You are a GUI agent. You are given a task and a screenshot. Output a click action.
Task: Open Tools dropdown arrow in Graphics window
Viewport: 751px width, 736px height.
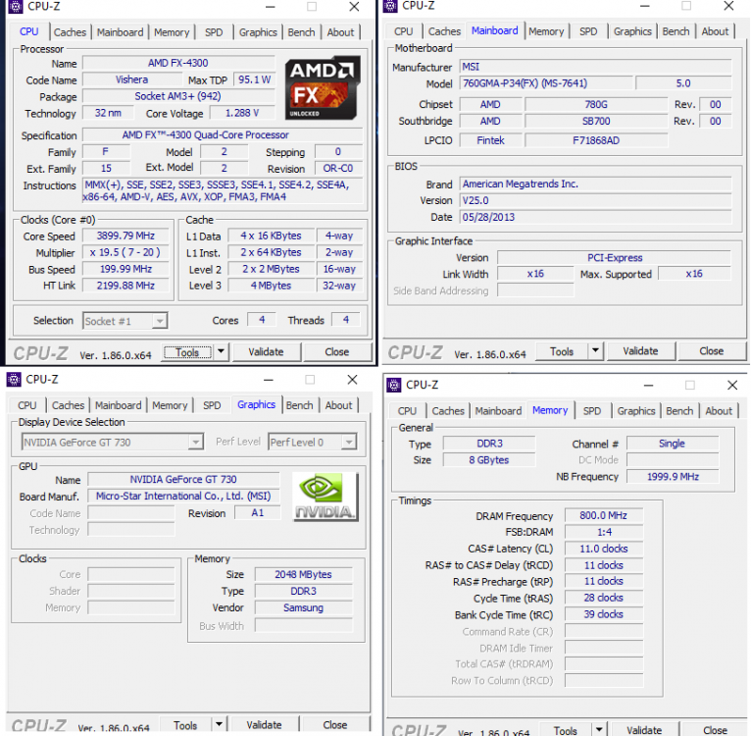(x=219, y=724)
